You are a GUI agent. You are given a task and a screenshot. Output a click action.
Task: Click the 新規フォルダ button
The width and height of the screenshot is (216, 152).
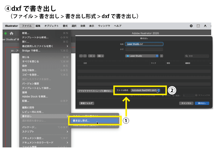[87, 103]
